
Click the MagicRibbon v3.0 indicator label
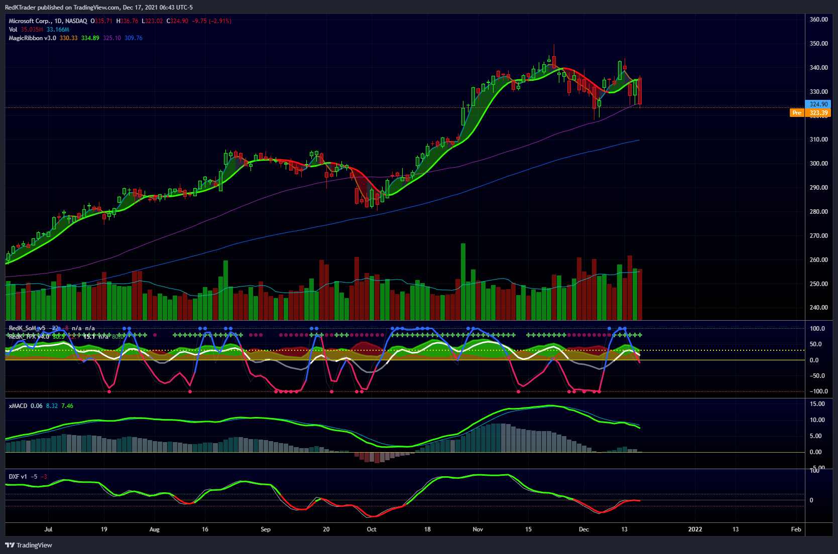click(x=33, y=38)
